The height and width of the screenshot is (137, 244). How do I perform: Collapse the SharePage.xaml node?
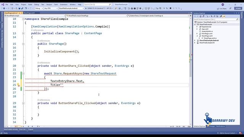pyautogui.click(x=197, y=36)
